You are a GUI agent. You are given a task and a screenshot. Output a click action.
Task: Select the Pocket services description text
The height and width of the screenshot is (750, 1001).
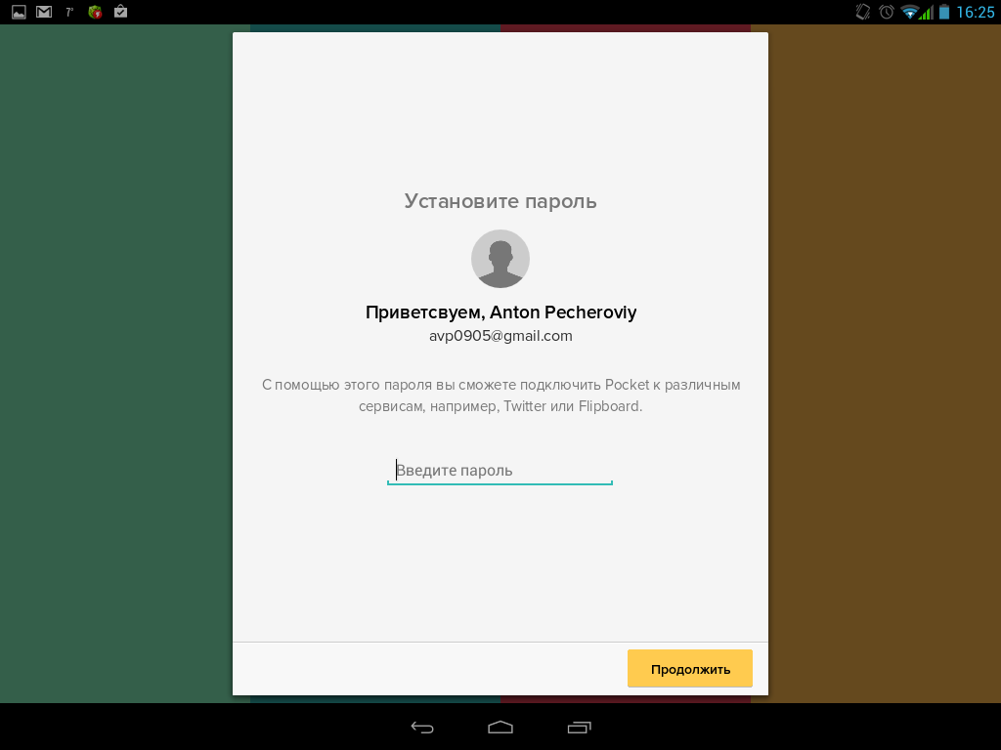click(500, 396)
